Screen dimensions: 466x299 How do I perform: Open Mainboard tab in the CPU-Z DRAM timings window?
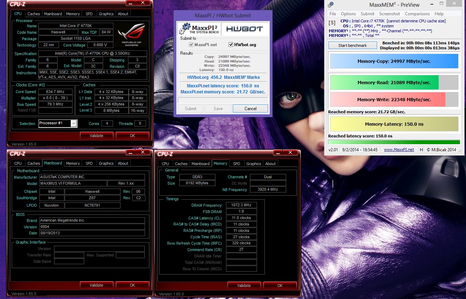(200, 164)
